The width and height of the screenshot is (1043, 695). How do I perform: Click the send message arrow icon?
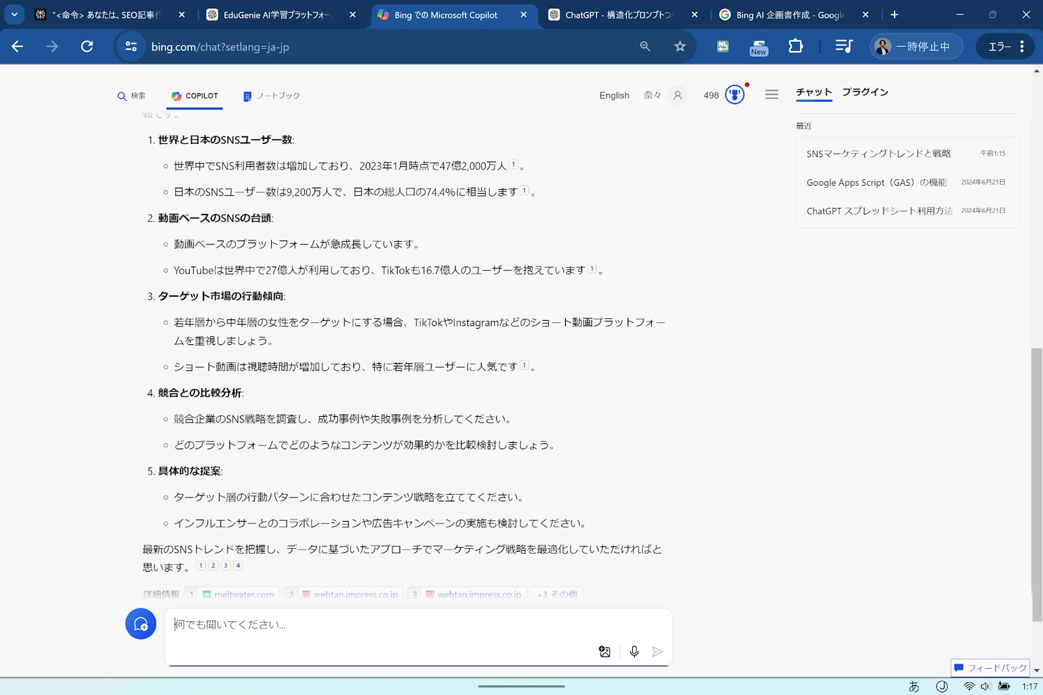(x=657, y=651)
